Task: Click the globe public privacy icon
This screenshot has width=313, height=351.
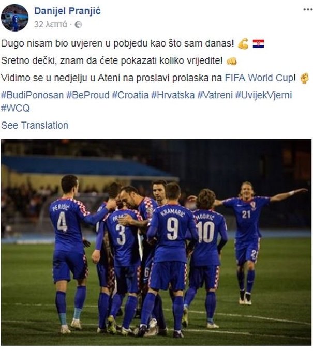Action: (x=78, y=24)
